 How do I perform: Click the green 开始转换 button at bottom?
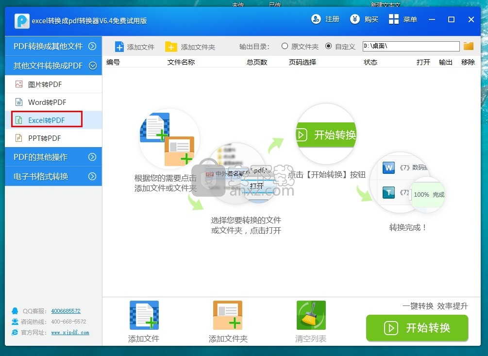click(x=417, y=328)
